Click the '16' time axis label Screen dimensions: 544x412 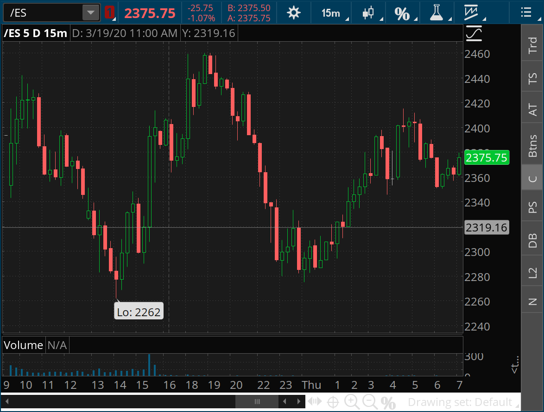169,385
